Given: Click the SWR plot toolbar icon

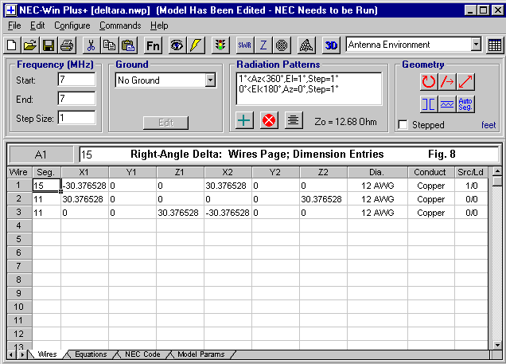Looking at the screenshot, I should 243,45.
